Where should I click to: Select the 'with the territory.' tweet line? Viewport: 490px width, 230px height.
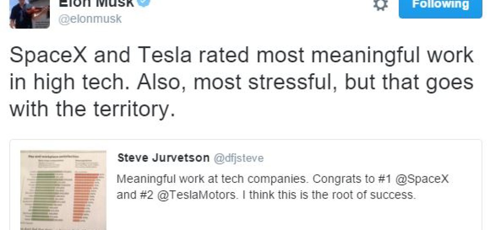click(x=92, y=109)
